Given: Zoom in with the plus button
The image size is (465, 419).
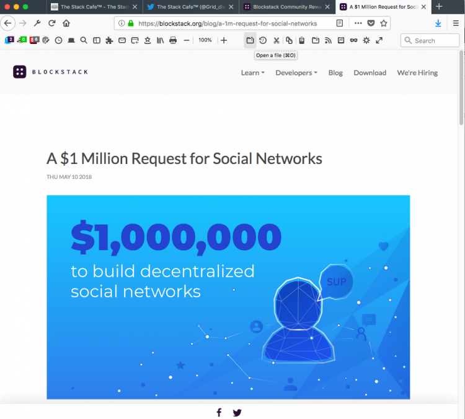Looking at the screenshot, I should [x=224, y=40].
